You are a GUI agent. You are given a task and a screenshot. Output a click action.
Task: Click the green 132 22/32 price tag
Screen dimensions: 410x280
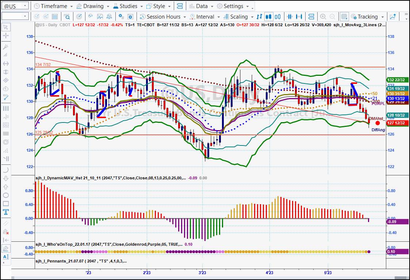tap(397, 80)
